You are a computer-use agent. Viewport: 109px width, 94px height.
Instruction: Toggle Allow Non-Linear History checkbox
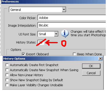pyautogui.click(x=7, y=75)
